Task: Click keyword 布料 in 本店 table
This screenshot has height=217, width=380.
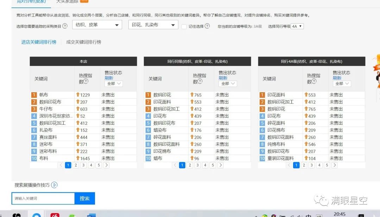Action: (x=44, y=158)
